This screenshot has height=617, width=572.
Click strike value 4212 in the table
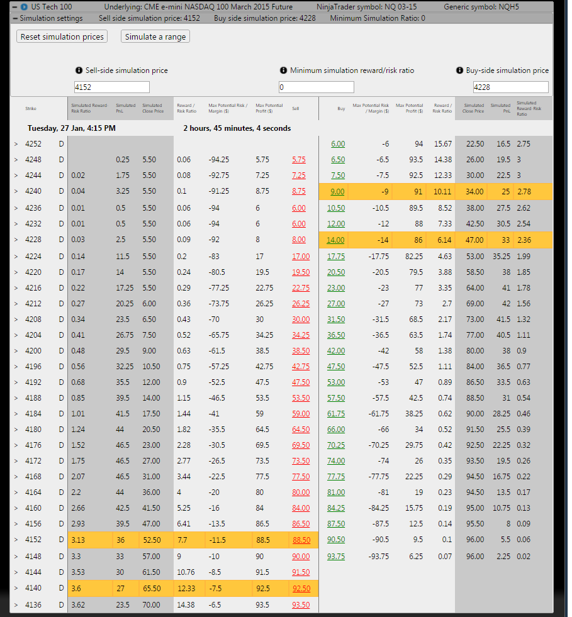[x=33, y=304]
